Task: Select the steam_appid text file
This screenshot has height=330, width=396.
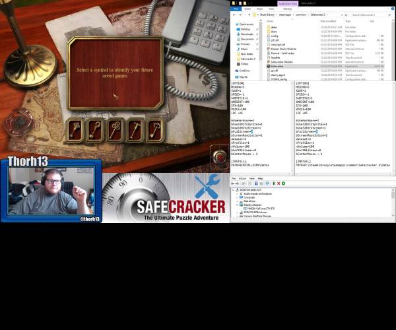Action: pyautogui.click(x=325, y=75)
